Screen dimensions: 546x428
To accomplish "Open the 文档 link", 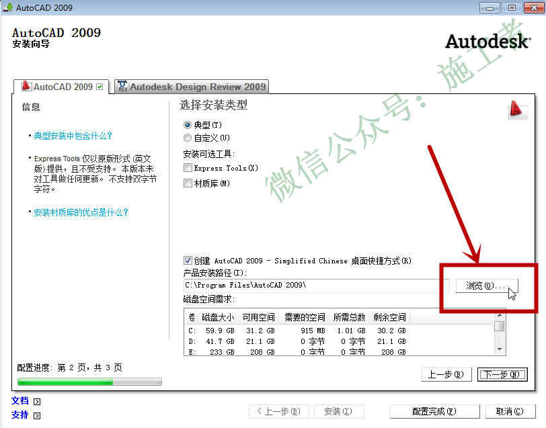I will tap(20, 401).
